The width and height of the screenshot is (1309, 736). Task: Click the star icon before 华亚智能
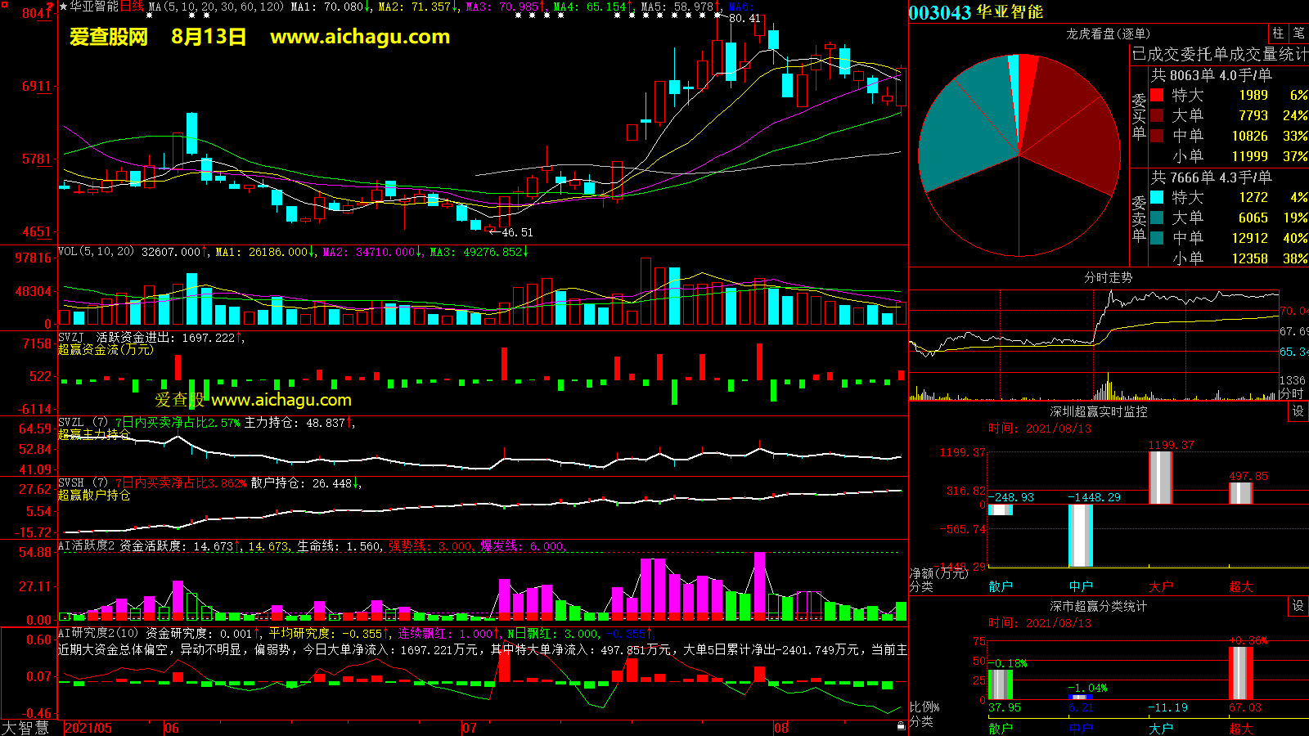point(64,7)
